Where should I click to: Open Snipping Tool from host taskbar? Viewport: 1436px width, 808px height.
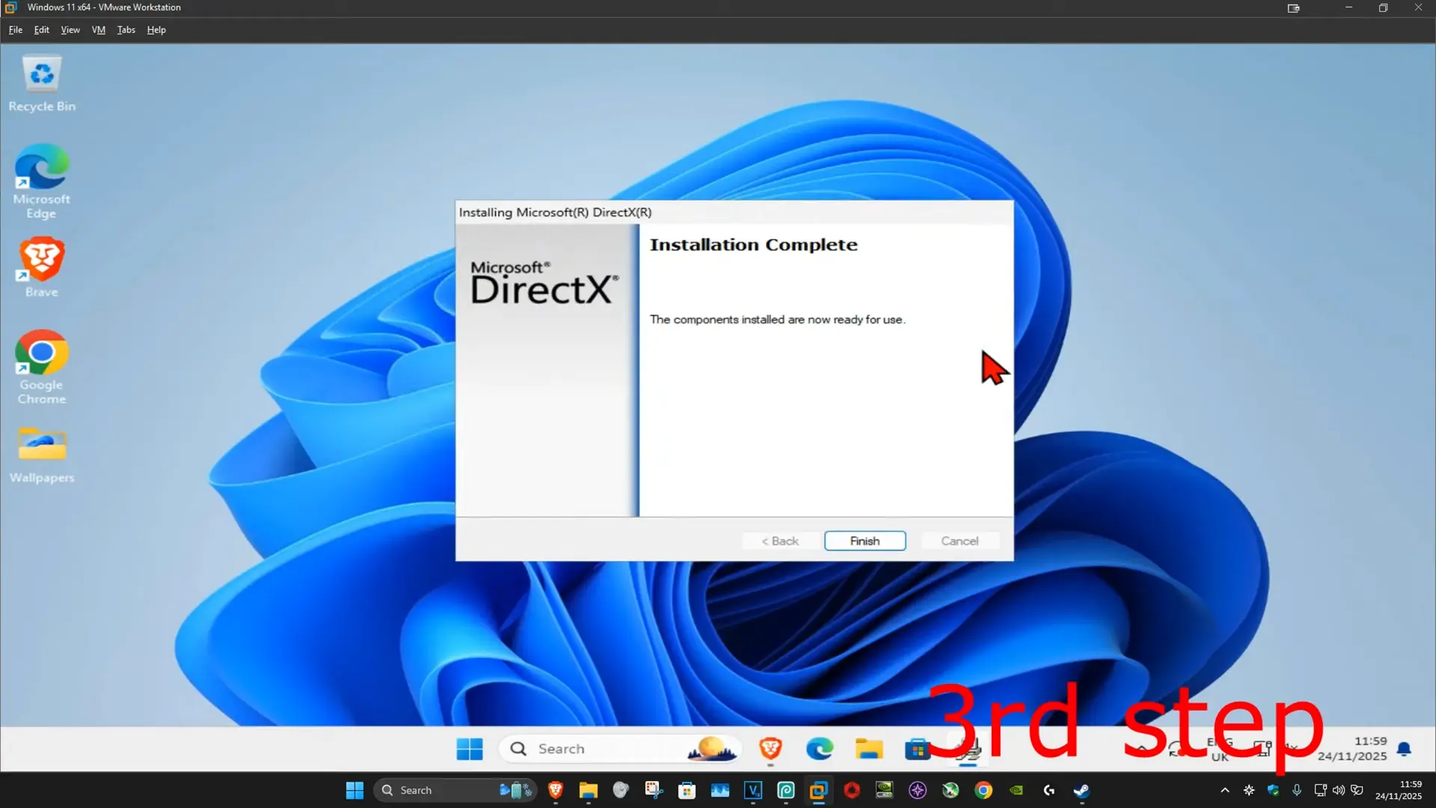(x=654, y=790)
